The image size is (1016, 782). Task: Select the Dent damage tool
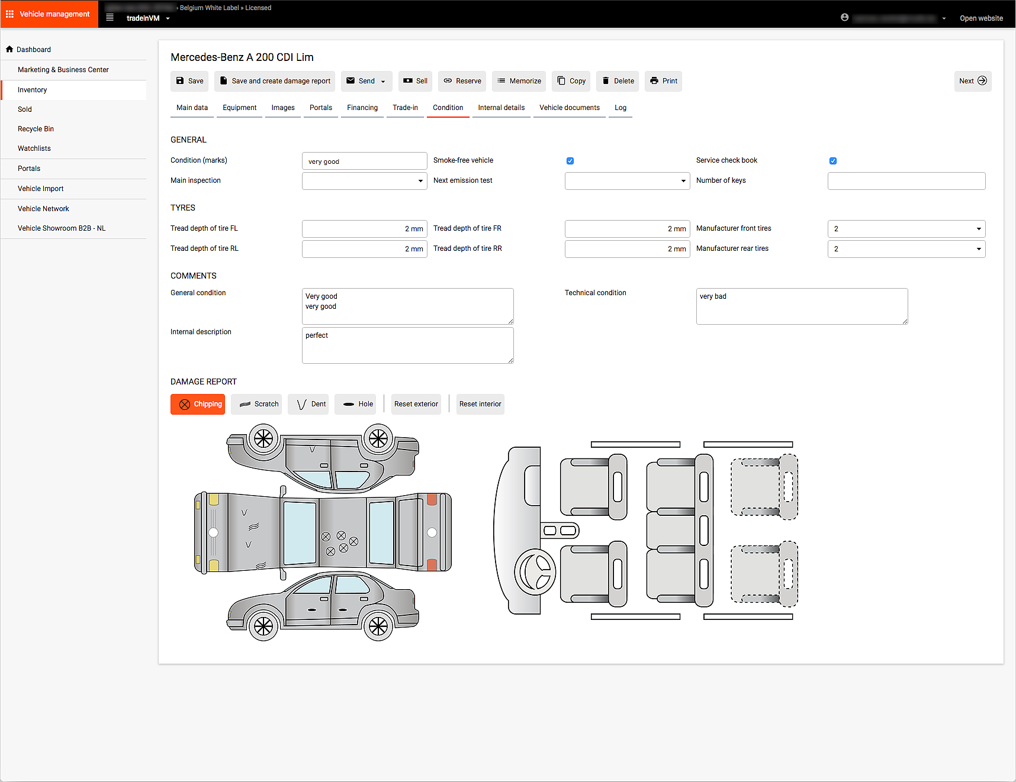(308, 404)
